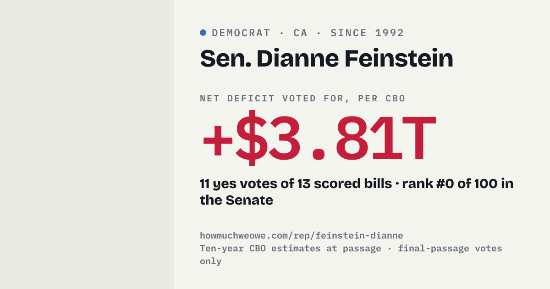
Task: Click the word only on last line
Action: coord(211,261)
